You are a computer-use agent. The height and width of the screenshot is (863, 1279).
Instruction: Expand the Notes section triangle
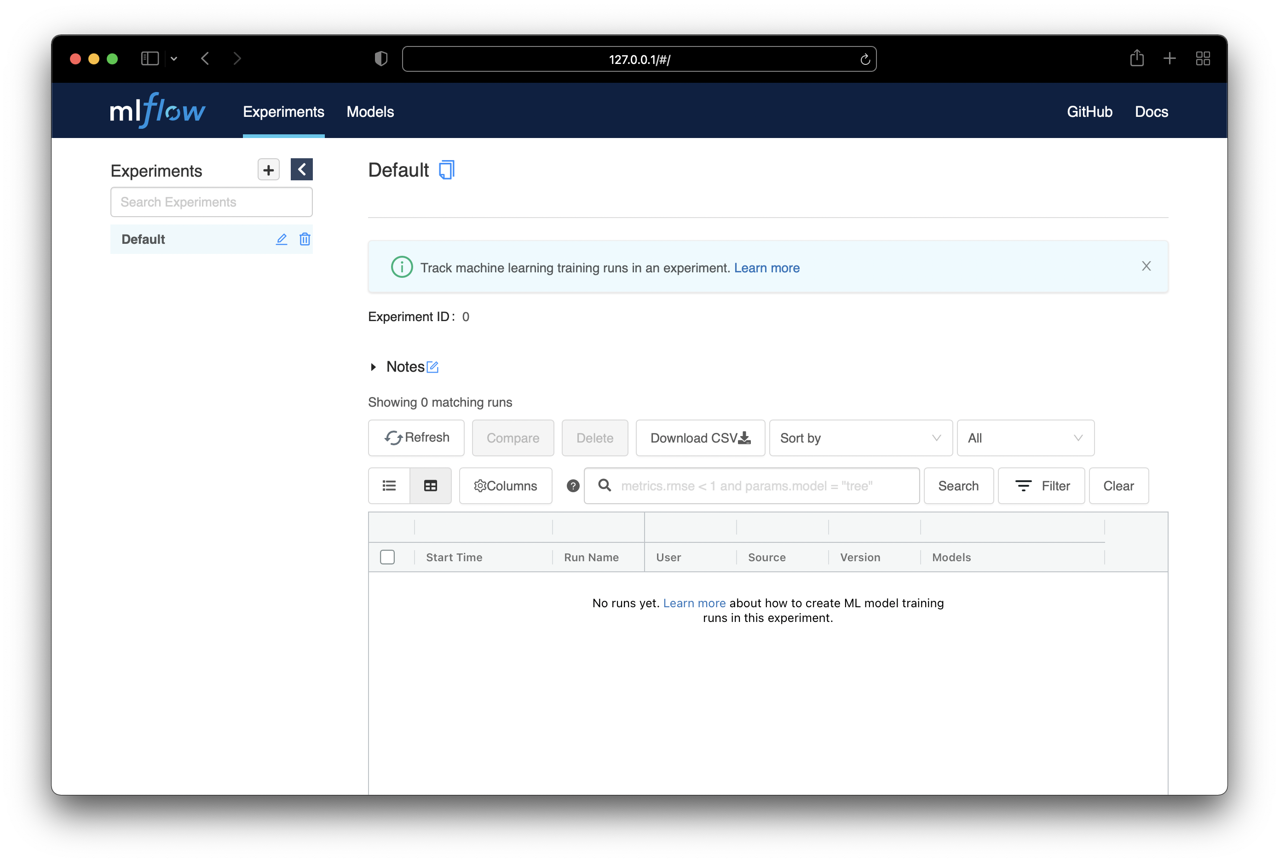click(x=374, y=367)
